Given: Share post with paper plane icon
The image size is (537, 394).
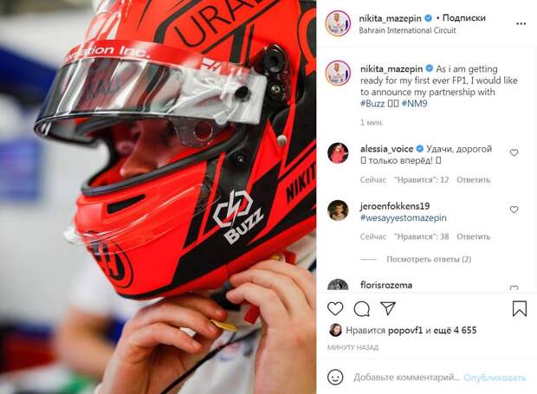Looking at the screenshot, I should coord(388,308).
